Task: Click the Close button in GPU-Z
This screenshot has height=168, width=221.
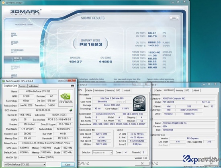Action: point(68,164)
